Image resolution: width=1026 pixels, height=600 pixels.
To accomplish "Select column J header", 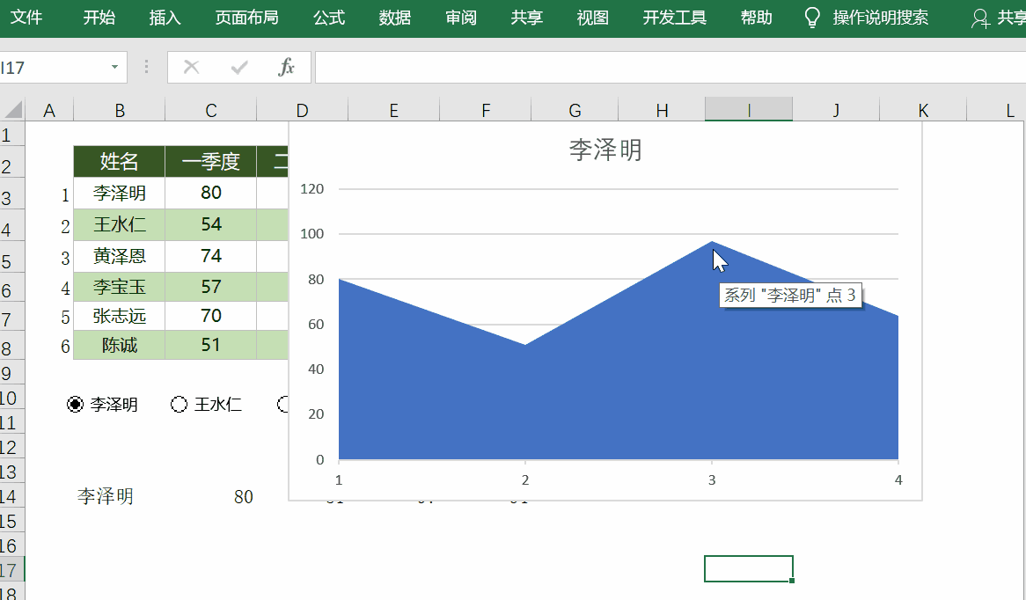I will point(836,110).
